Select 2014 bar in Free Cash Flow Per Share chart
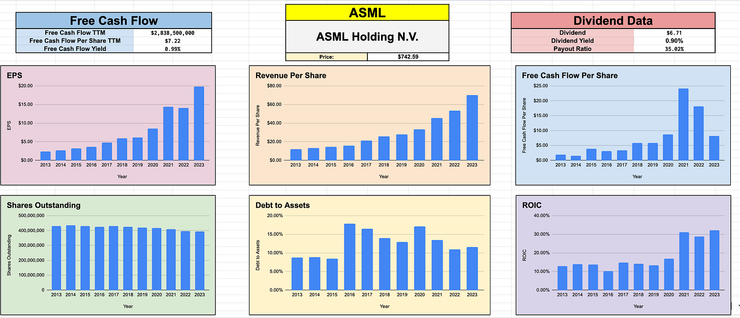 coord(576,158)
